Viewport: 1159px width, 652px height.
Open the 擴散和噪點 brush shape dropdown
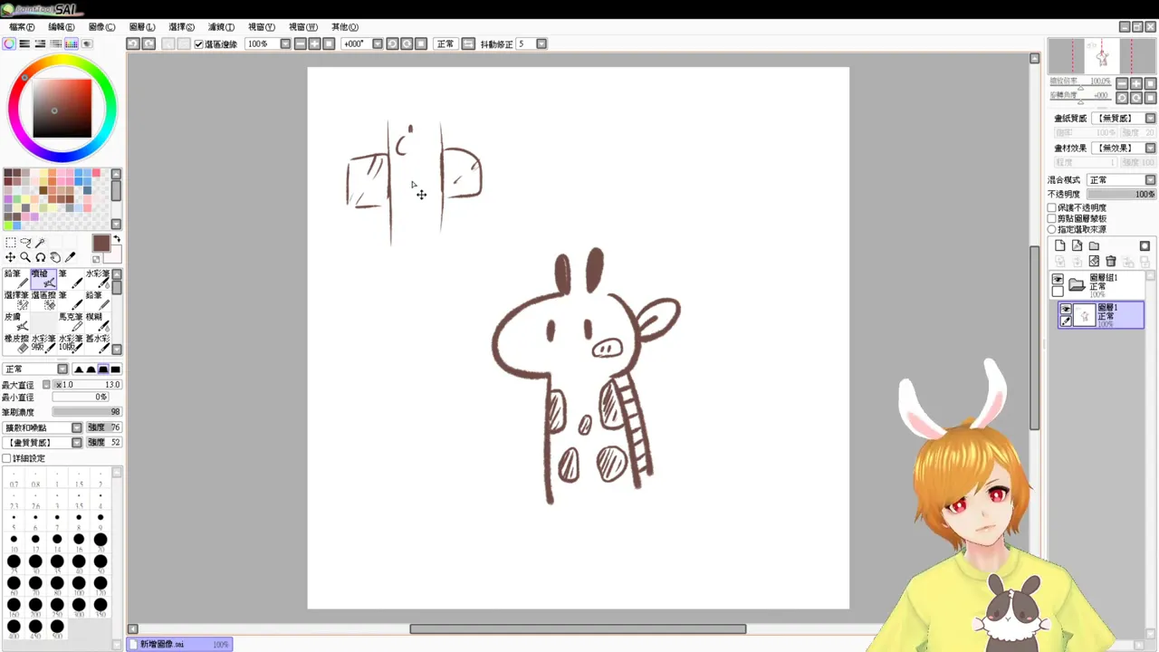[x=77, y=427]
